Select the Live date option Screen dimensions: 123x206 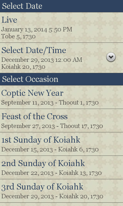point(61,28)
